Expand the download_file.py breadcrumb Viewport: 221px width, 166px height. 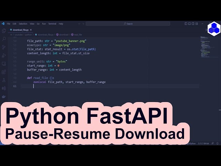pos(44,35)
